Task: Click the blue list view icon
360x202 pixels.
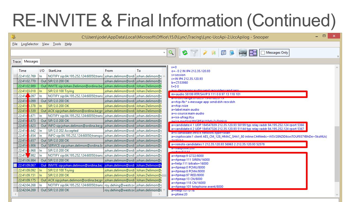Action: [x=223, y=53]
